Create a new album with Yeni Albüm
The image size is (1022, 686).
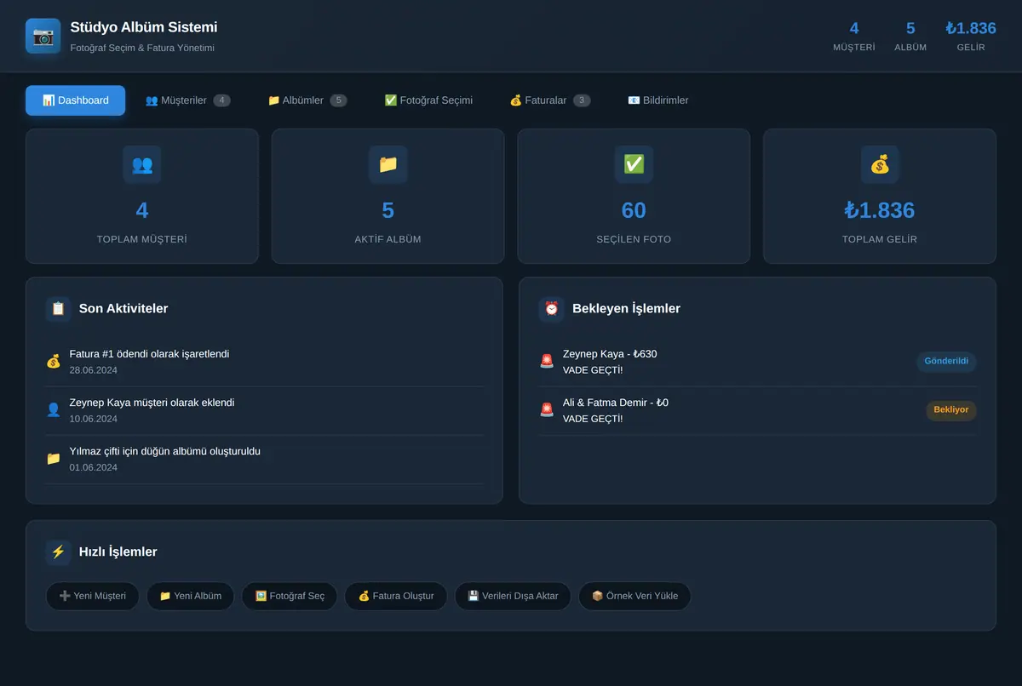click(x=190, y=596)
